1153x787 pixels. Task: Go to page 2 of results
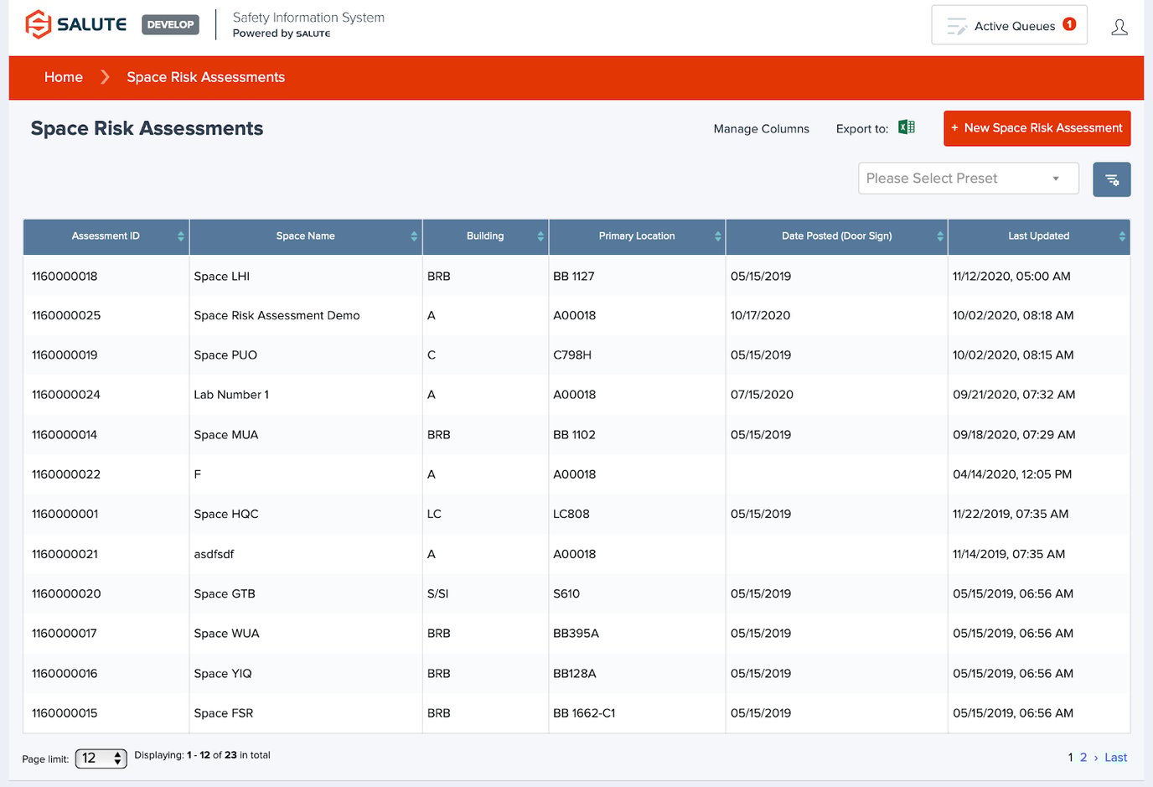1083,758
